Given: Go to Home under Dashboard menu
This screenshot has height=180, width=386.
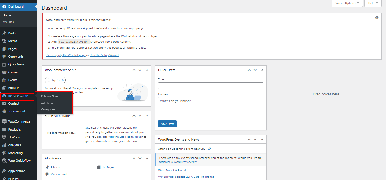Looking at the screenshot, I should pos(7,15).
